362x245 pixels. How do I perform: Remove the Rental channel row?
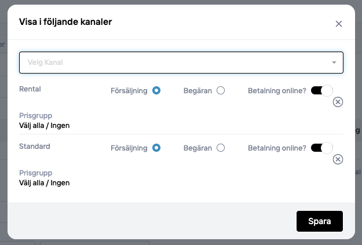pyautogui.click(x=338, y=102)
